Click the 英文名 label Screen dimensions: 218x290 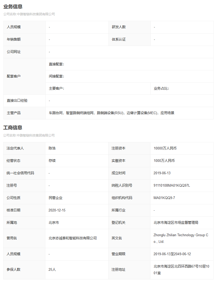click(117, 238)
